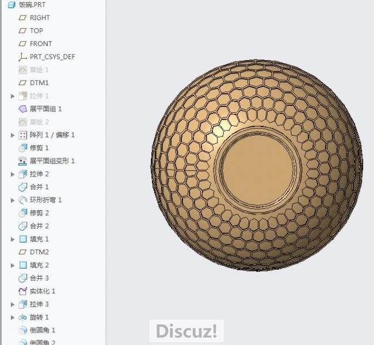Expand the 填充 1 feature node

point(13,239)
